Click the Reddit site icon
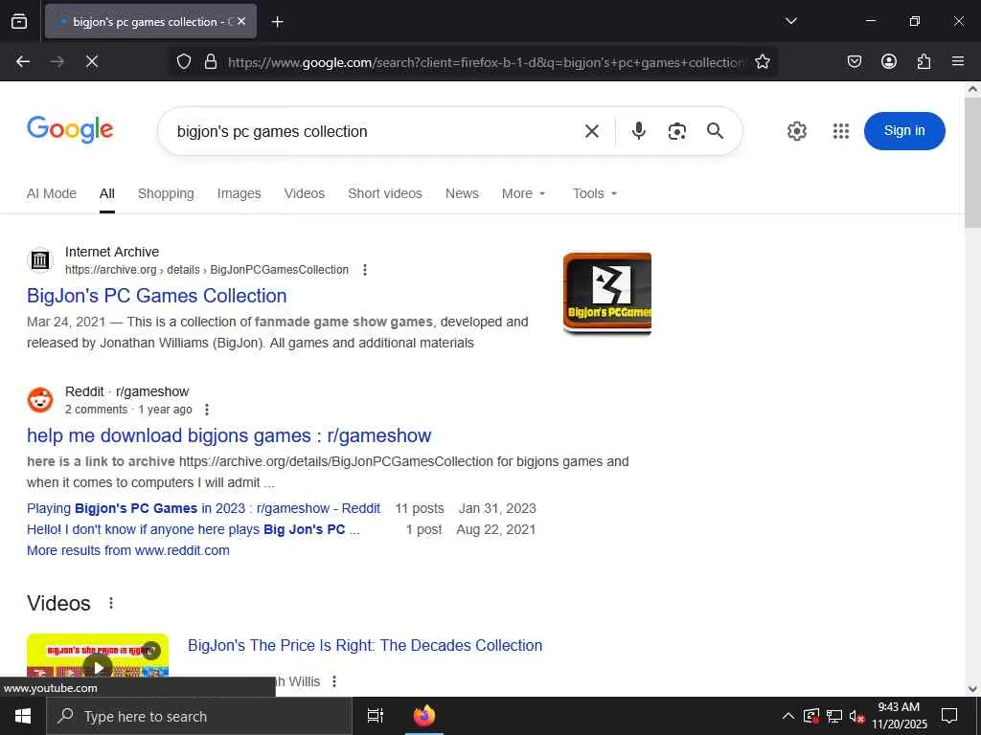This screenshot has width=981, height=735. coord(40,400)
